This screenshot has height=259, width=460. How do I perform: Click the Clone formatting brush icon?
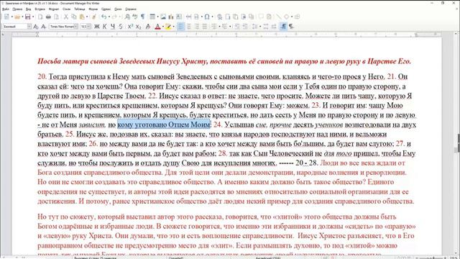point(94,17)
